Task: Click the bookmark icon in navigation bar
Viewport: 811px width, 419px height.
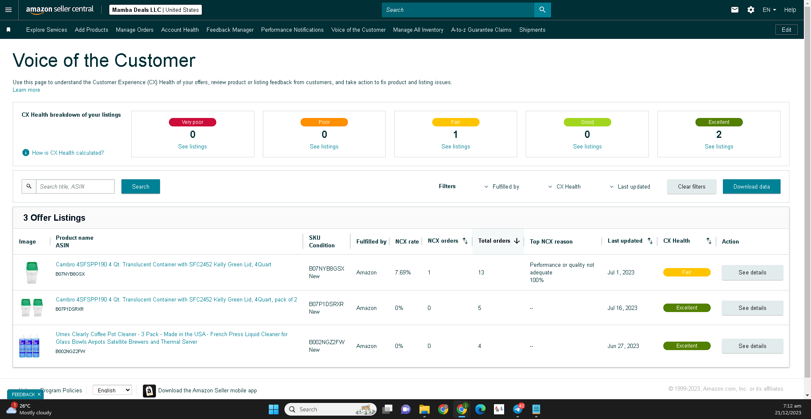Action: (x=8, y=30)
